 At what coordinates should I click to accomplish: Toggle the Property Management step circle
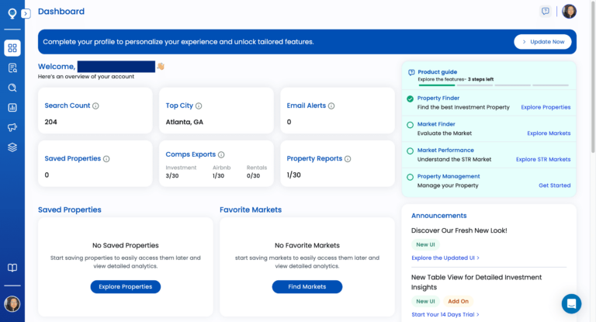410,177
